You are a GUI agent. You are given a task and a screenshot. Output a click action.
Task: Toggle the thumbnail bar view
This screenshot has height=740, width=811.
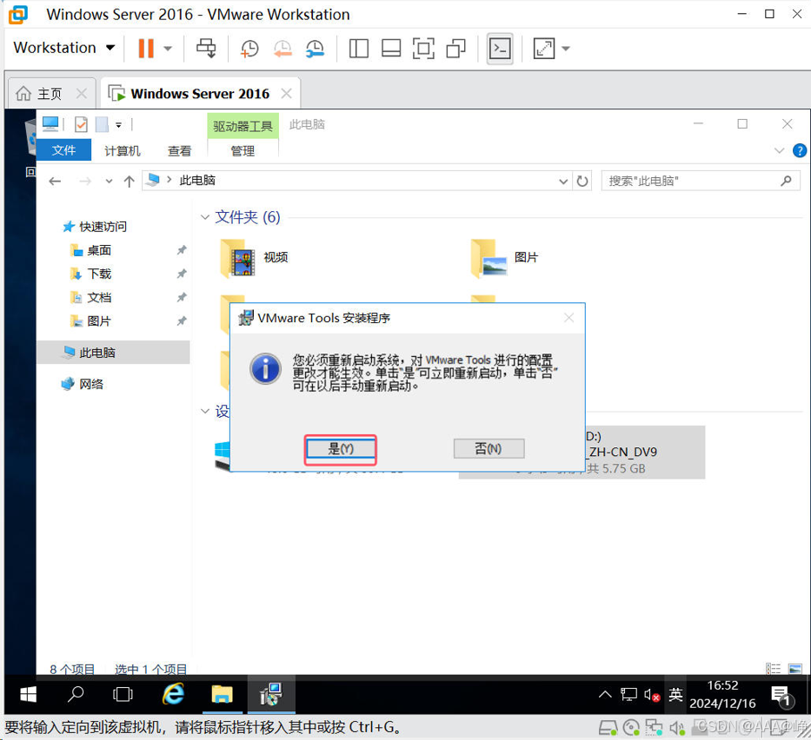coord(391,49)
